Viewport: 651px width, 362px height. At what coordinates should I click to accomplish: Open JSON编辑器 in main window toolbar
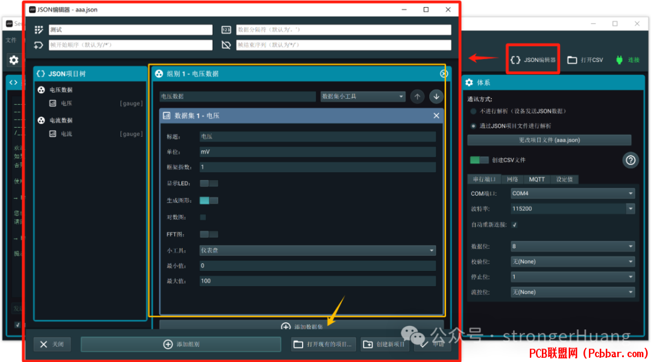point(533,60)
